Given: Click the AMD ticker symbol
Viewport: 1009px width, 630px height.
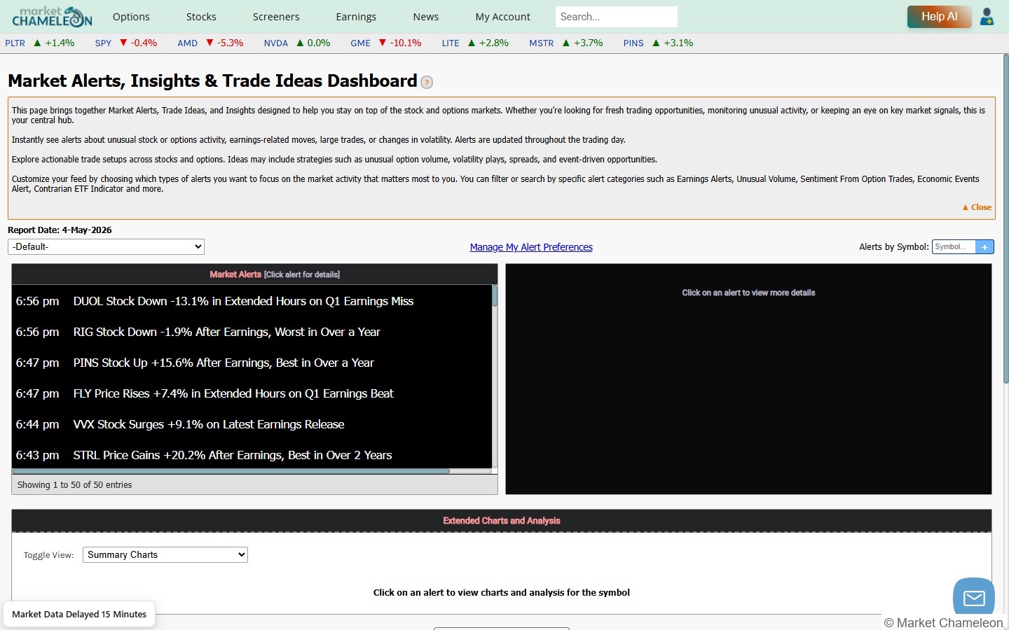Looking at the screenshot, I should coord(187,43).
